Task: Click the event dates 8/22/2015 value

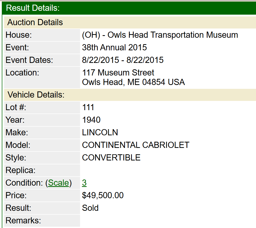Action: (123, 60)
